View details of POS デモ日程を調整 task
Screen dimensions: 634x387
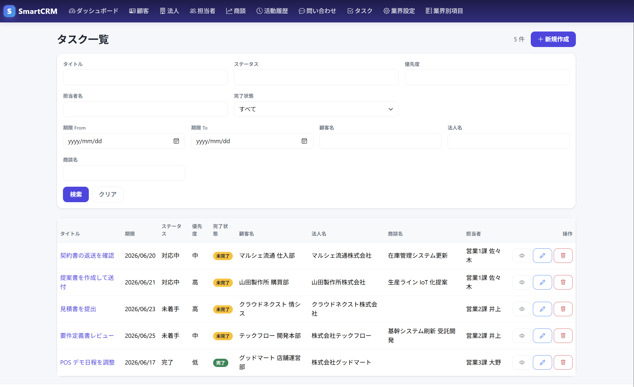pos(522,362)
